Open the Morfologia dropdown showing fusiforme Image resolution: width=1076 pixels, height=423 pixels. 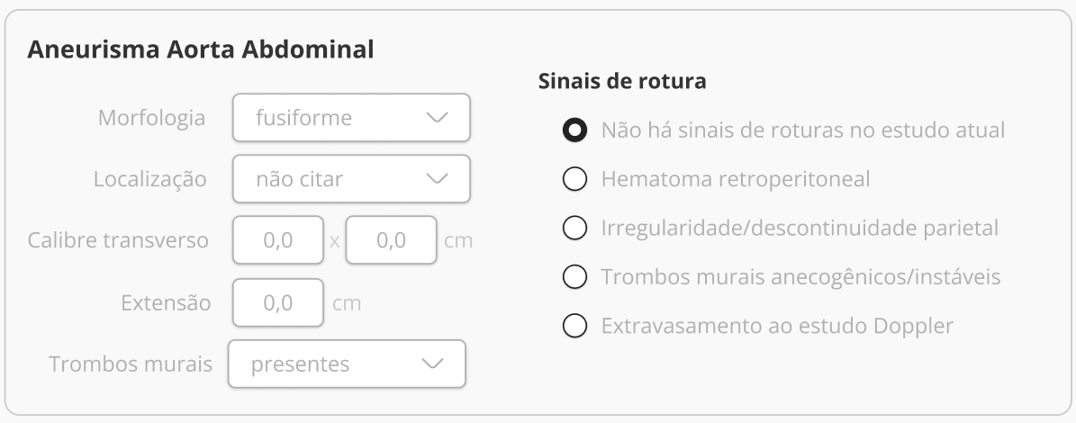click(x=351, y=118)
